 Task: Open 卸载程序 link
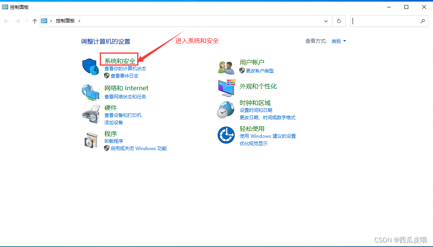click(x=114, y=141)
